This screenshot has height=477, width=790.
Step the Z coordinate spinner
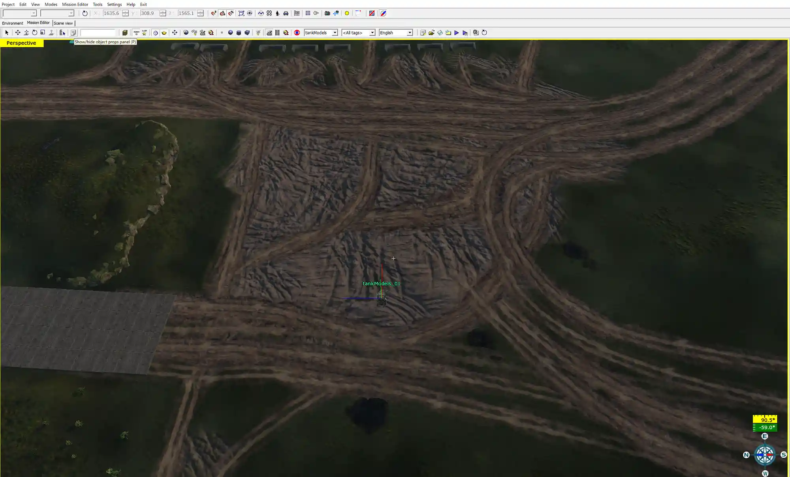[x=201, y=13]
